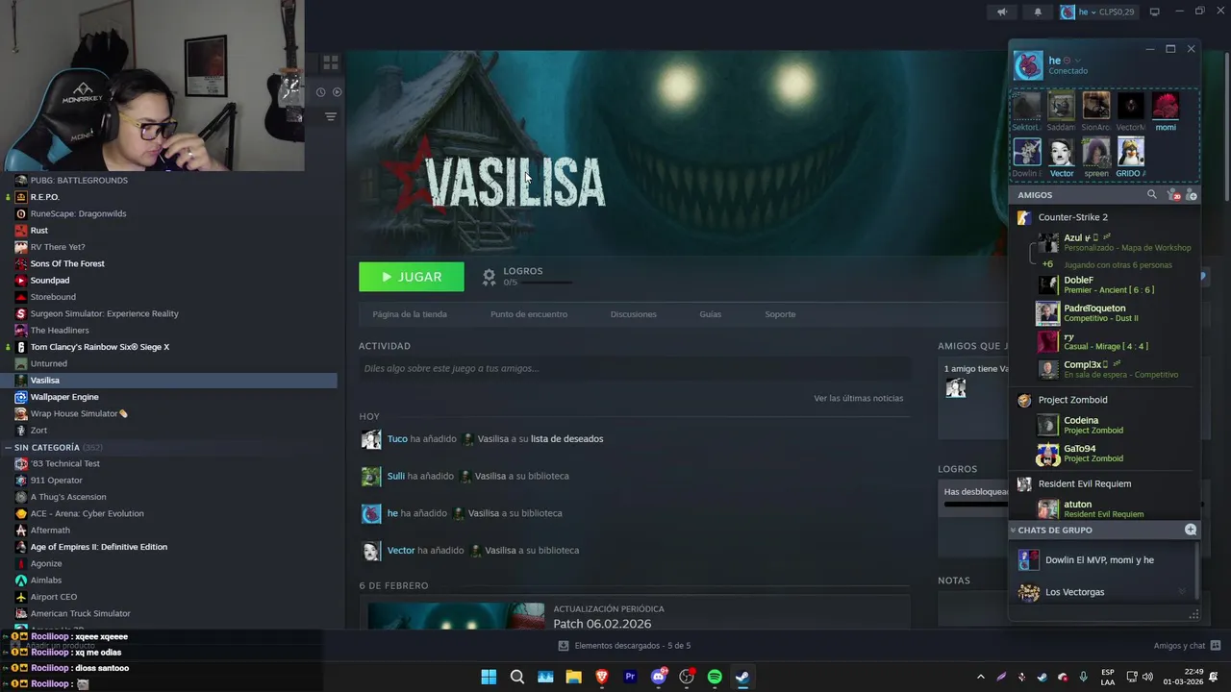The image size is (1231, 692).
Task: Show hidden system tray icons chevron
Action: coord(980,677)
